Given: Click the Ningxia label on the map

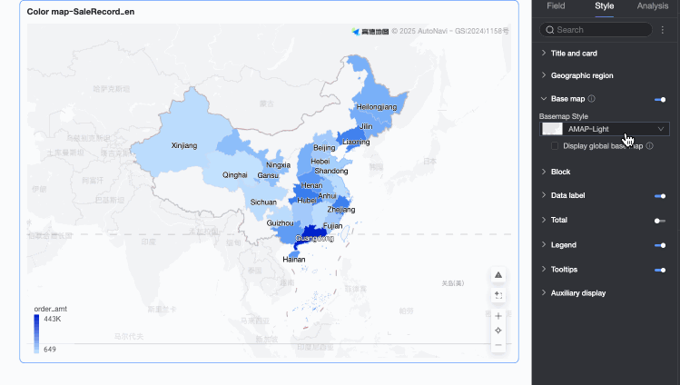Looking at the screenshot, I should pos(278,165).
